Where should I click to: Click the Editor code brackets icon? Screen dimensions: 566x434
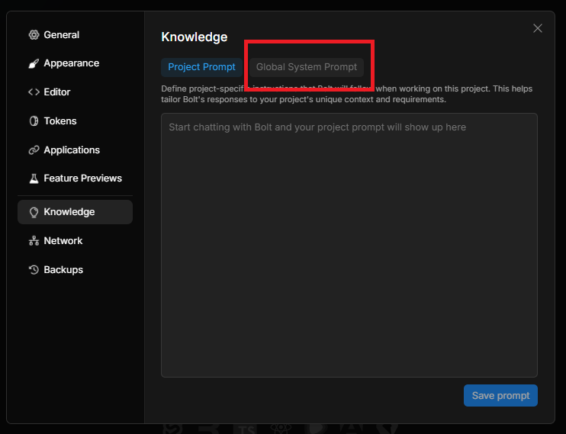click(x=34, y=92)
